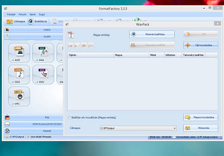Confirm with the OK button

tap(200, 34)
